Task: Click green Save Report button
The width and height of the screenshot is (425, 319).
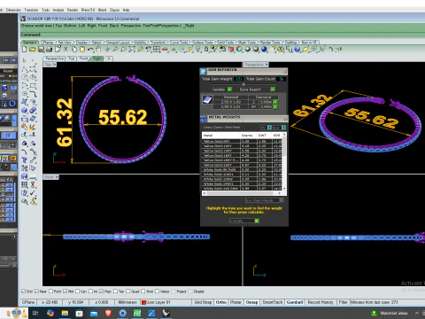Action: coord(273,89)
